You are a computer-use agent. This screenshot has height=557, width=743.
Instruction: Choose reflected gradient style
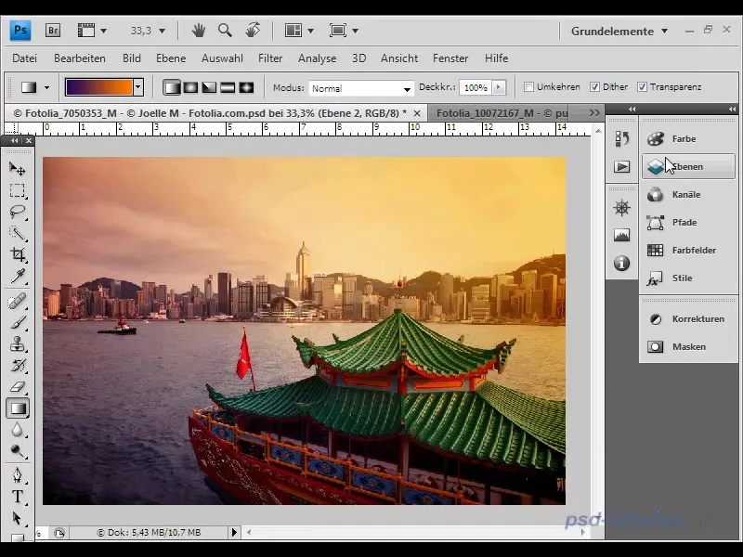click(228, 87)
